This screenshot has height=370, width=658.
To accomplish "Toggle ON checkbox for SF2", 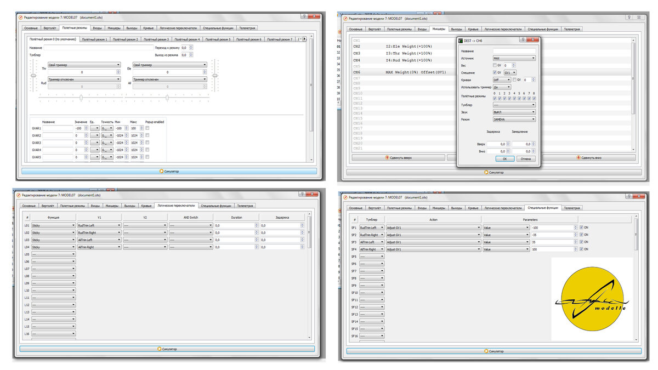I will 581,235.
